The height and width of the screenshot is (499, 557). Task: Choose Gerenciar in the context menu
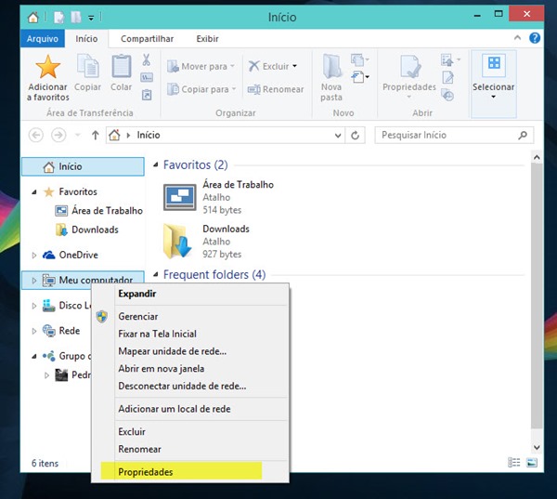[x=190, y=316]
